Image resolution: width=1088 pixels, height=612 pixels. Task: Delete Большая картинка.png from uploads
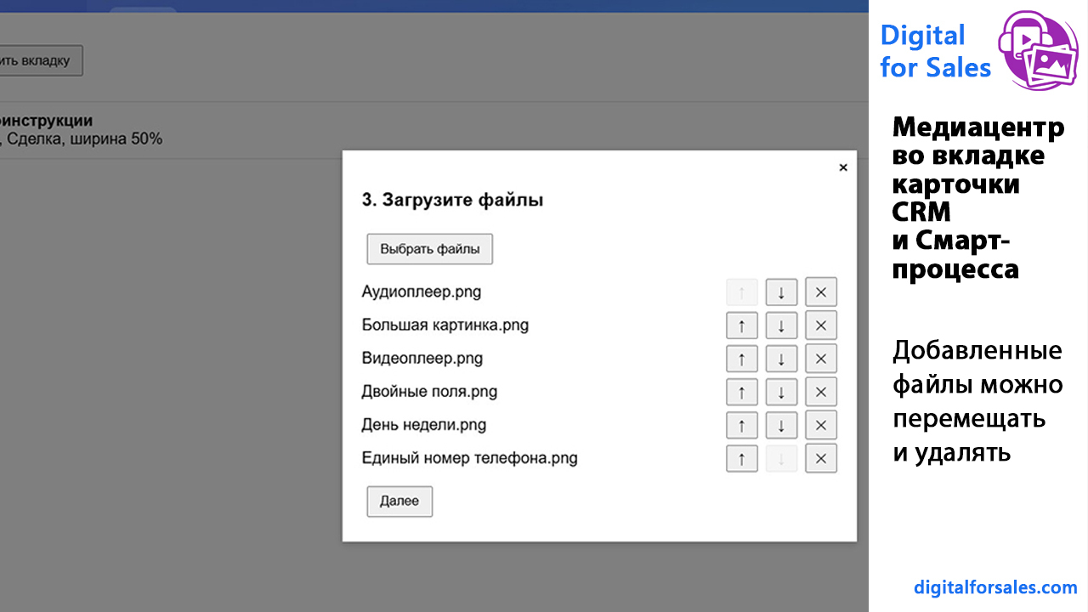(821, 325)
